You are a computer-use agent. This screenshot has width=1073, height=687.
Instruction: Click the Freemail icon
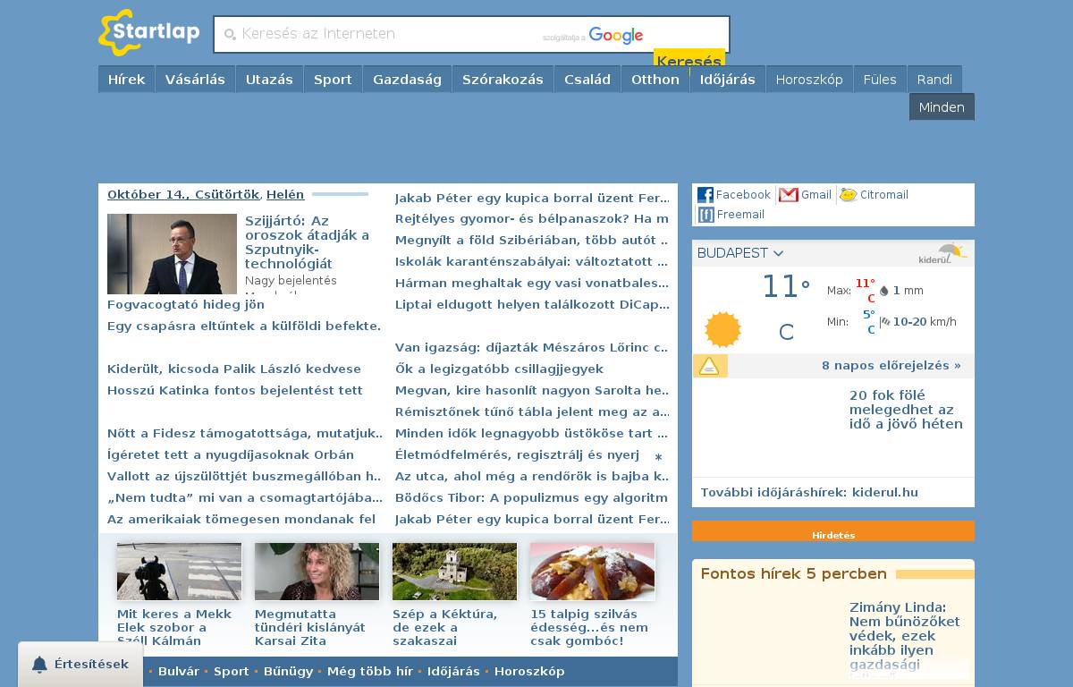tap(705, 215)
